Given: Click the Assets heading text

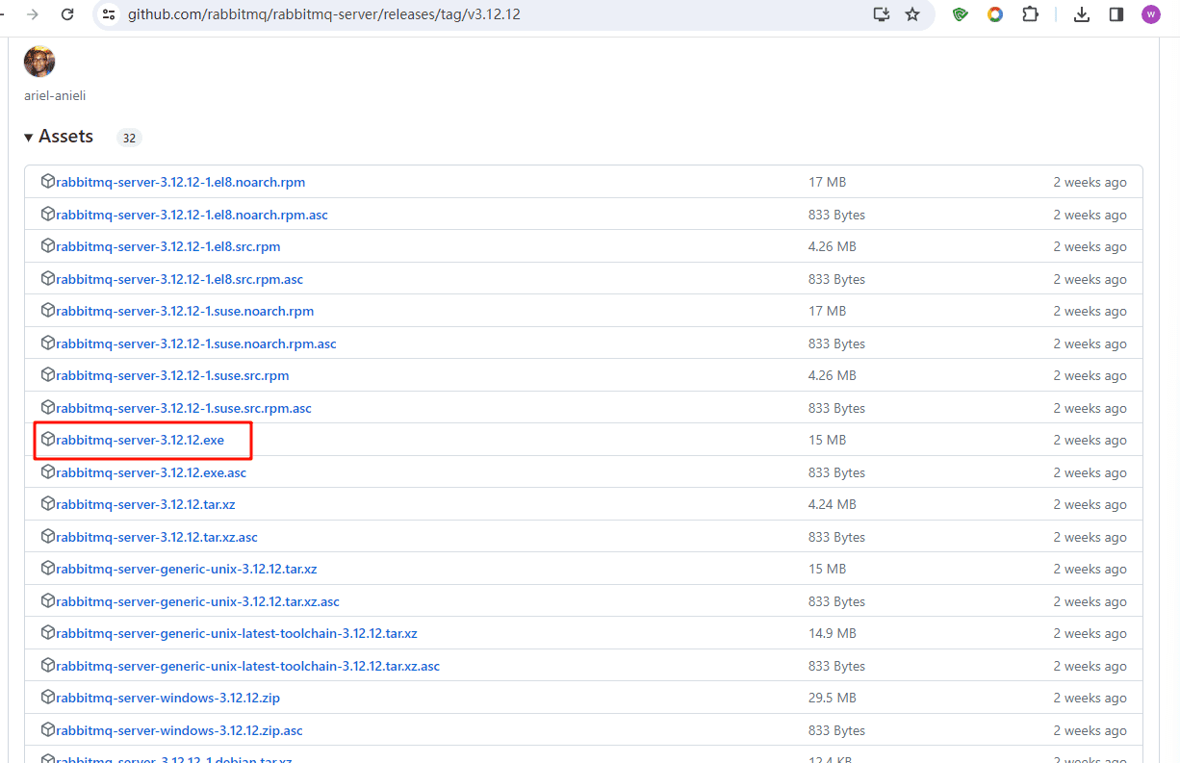Looking at the screenshot, I should 65,137.
